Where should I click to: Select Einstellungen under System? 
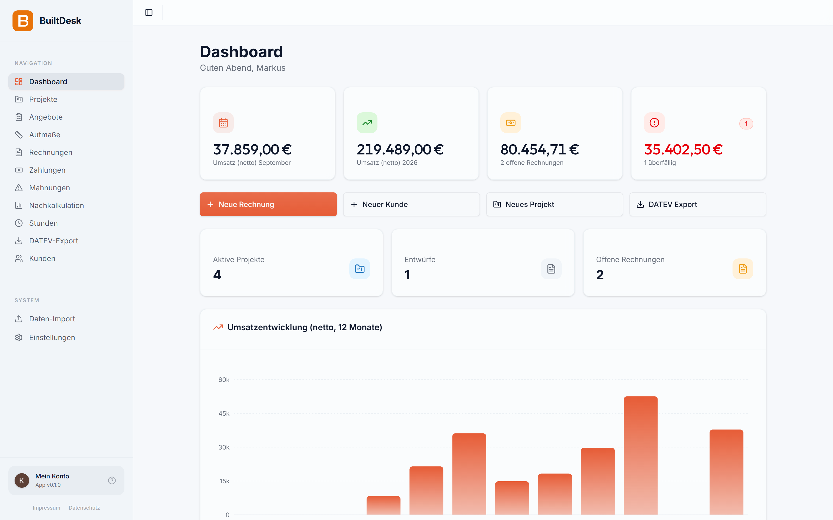[x=66, y=338]
